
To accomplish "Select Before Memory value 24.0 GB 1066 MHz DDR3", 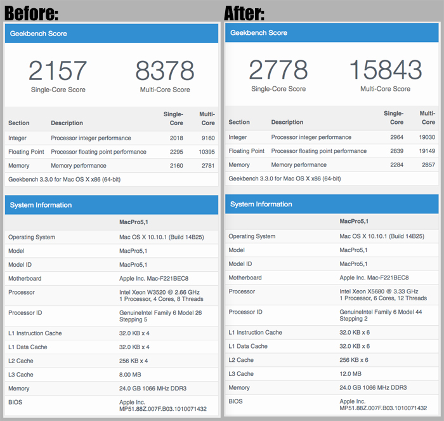I will 153,389.
